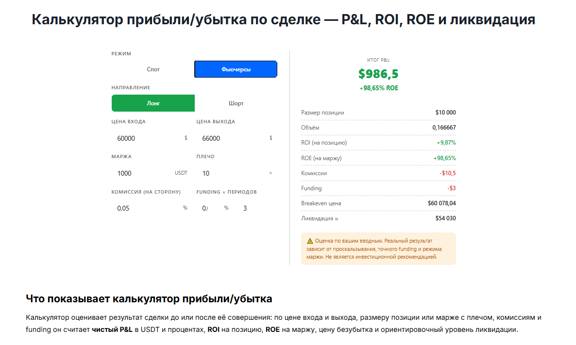Click heading Что показывает калькулятор прибыли/убытка
Image resolution: width=576 pixels, height=345 pixels.
point(149,299)
